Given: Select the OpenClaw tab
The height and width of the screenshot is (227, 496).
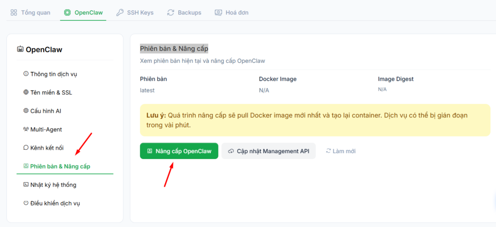Looking at the screenshot, I should pyautogui.click(x=83, y=13).
